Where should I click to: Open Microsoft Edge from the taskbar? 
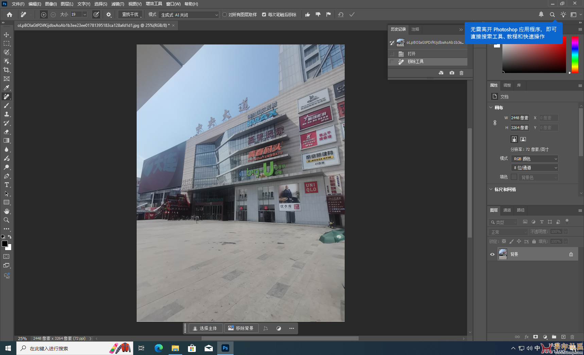[158, 348]
